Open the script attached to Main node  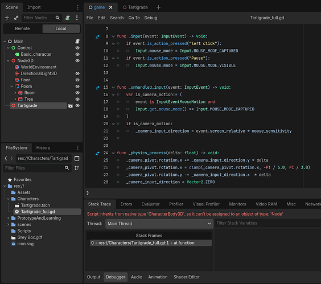pyautogui.click(x=77, y=42)
